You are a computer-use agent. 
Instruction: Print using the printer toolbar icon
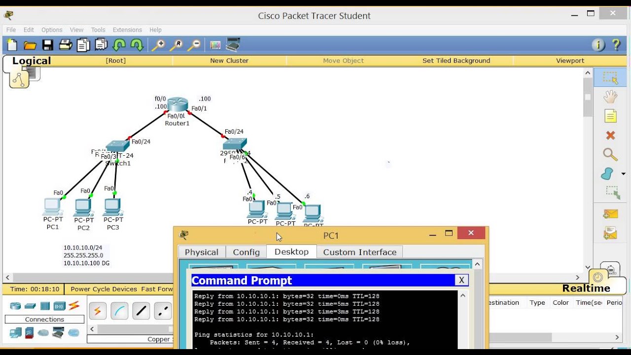pos(66,45)
